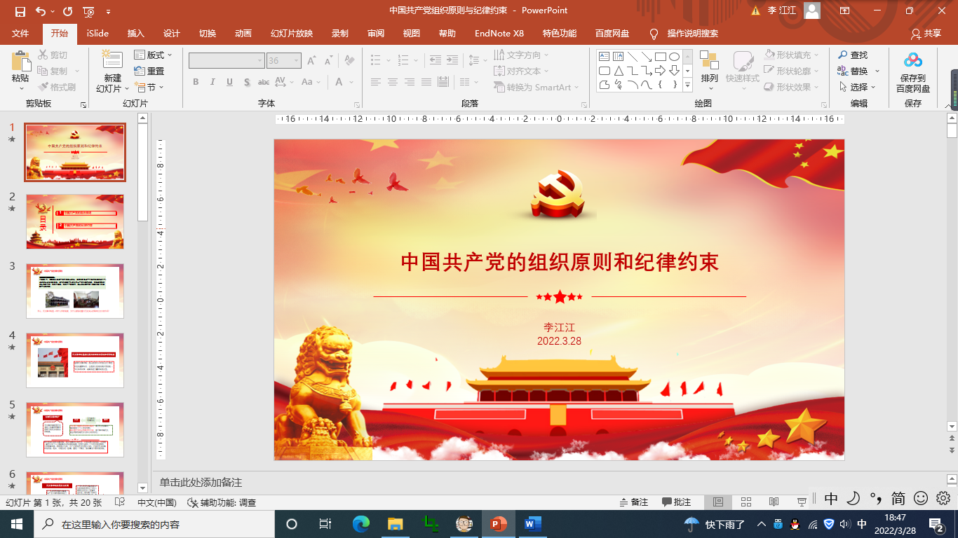This screenshot has width=958, height=538.
Task: Select slide 4 thumbnail in panel
Action: (x=75, y=360)
